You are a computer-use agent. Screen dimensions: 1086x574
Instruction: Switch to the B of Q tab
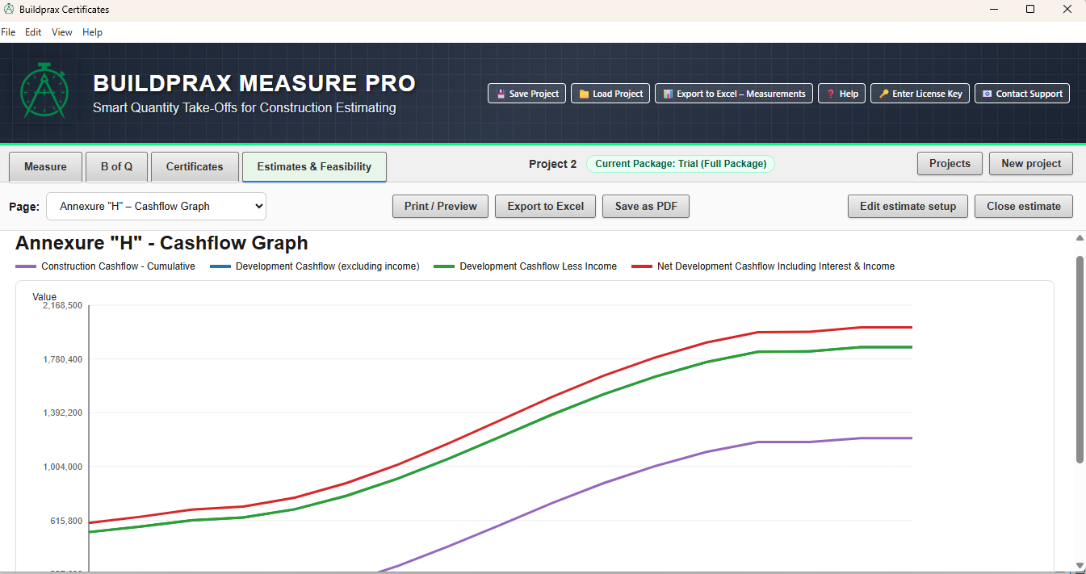point(116,167)
